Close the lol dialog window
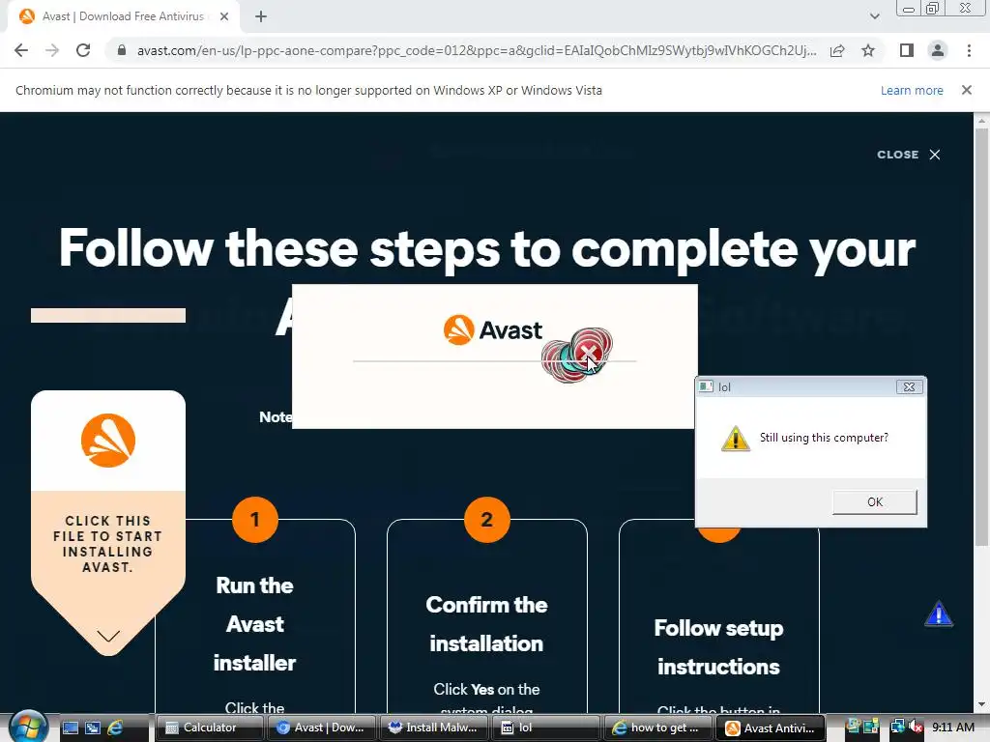This screenshot has height=742, width=990. tap(909, 386)
